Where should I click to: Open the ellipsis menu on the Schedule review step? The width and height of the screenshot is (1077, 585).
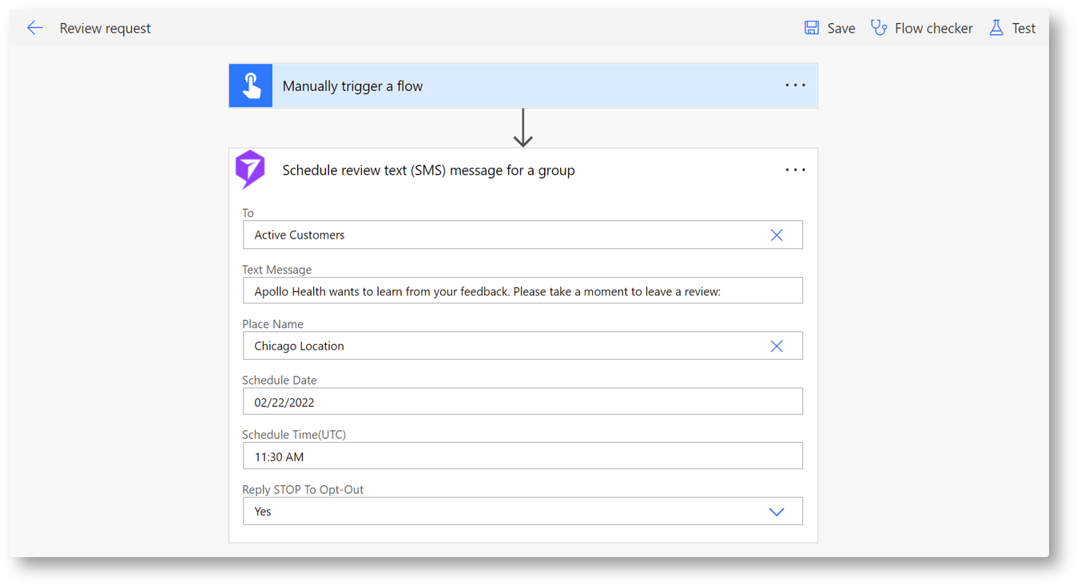pyautogui.click(x=795, y=170)
